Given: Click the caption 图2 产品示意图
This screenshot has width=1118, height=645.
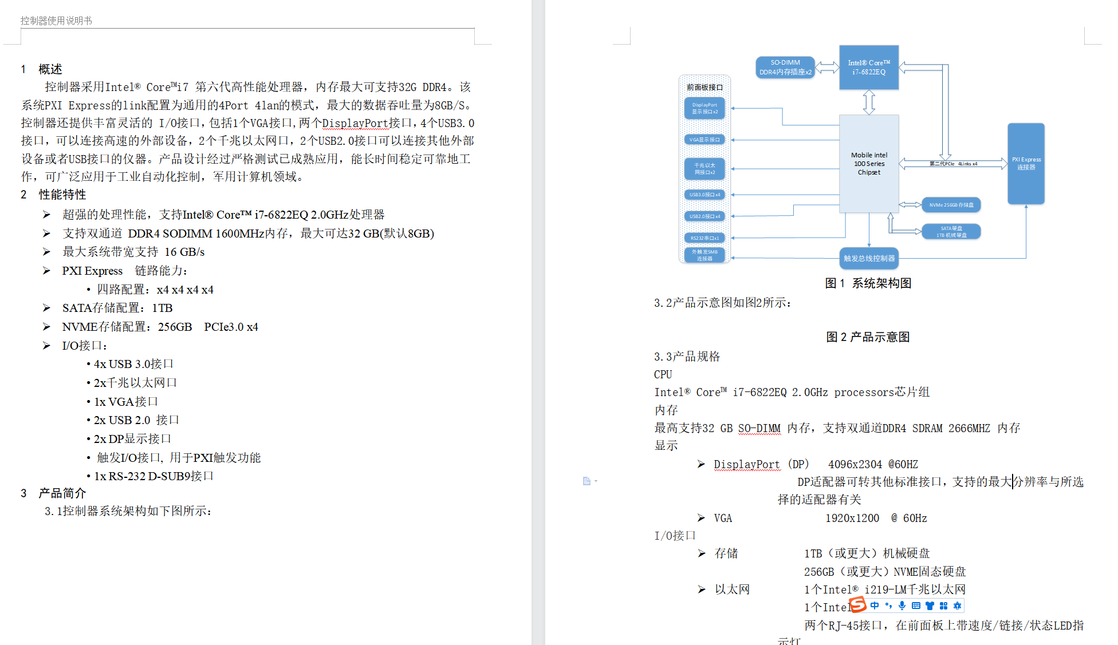Looking at the screenshot, I should (868, 337).
